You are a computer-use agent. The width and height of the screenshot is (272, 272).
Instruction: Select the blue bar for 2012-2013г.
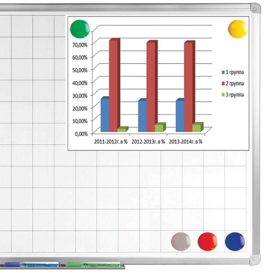click(142, 116)
